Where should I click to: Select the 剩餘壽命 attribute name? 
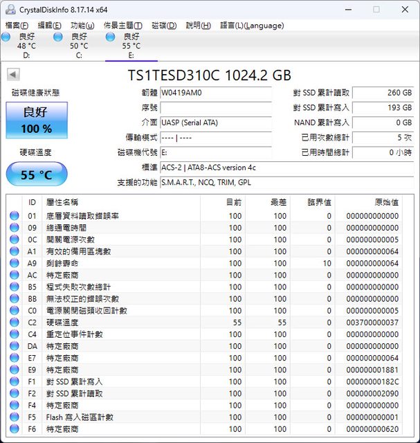[x=62, y=263]
